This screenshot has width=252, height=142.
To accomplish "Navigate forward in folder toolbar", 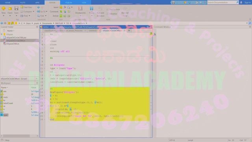I will 5,23.
